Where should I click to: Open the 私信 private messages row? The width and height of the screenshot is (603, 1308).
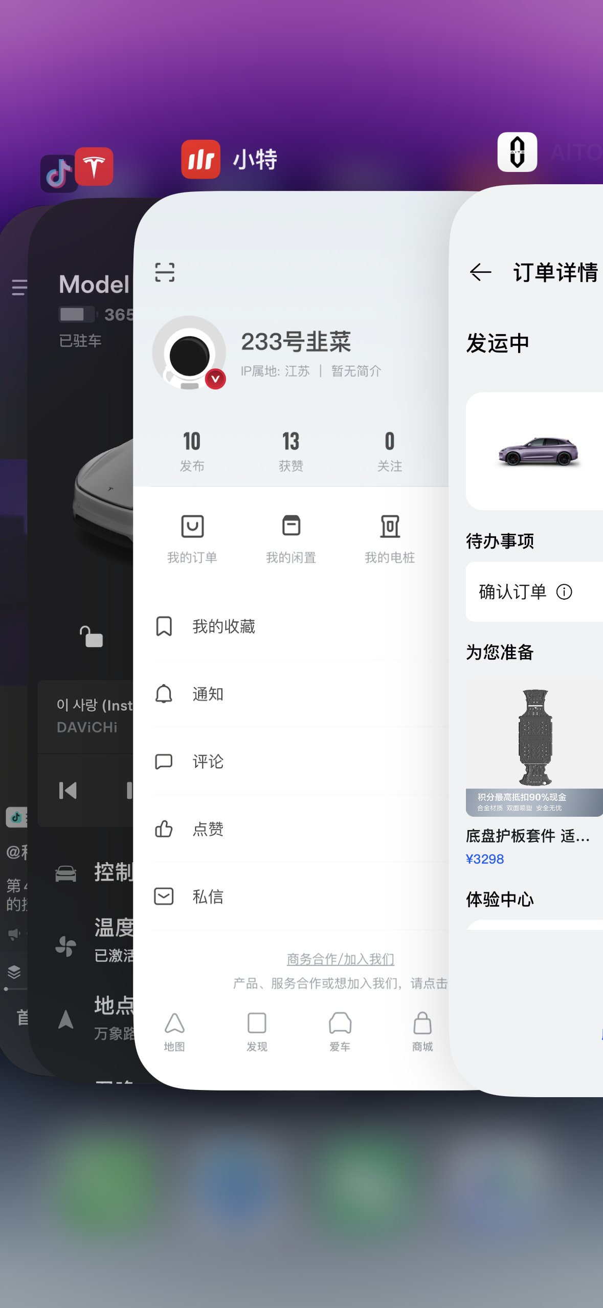[291, 897]
